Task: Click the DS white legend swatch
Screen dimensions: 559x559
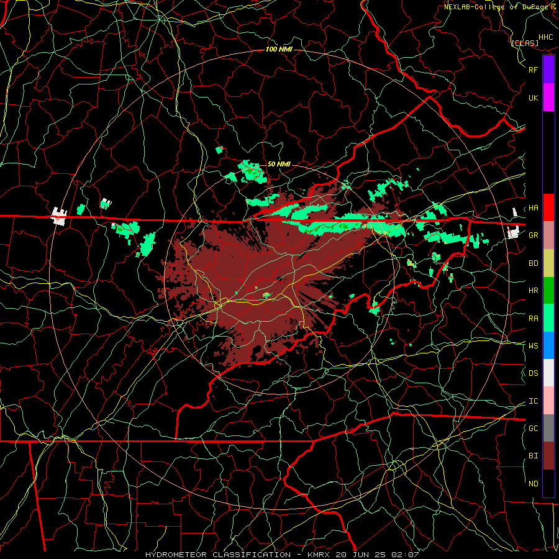Action: 548,373
